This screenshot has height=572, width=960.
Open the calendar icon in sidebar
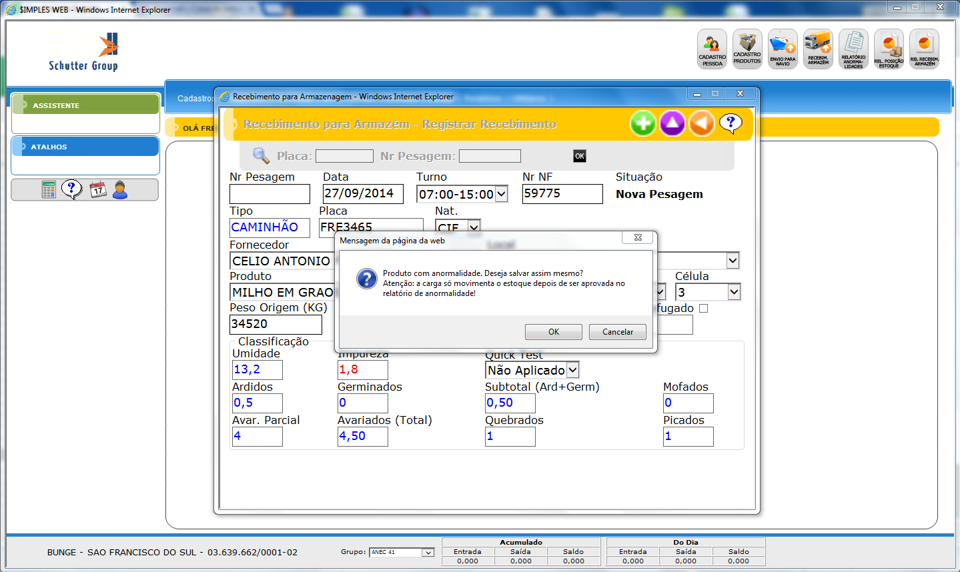point(98,190)
